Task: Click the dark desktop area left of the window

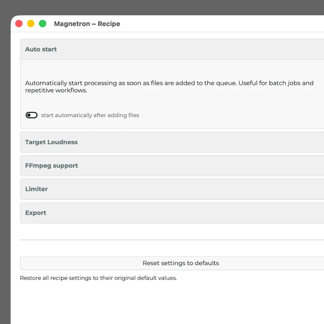Action: click(x=5, y=166)
